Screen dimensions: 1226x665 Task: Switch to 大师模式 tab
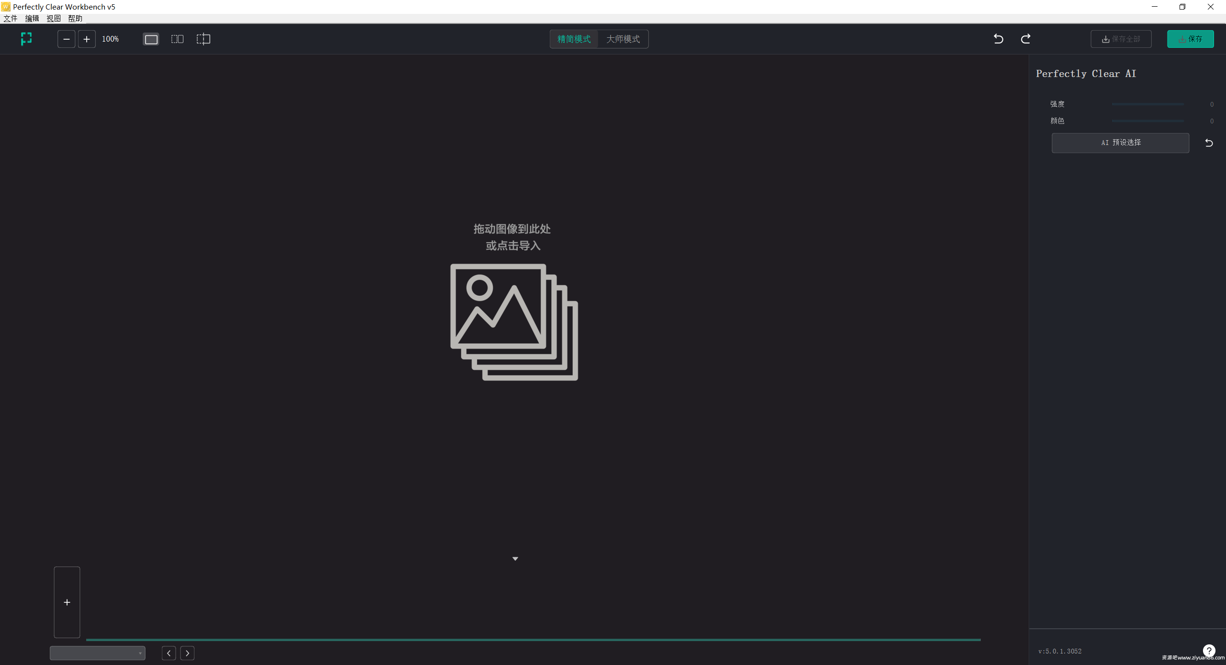623,39
